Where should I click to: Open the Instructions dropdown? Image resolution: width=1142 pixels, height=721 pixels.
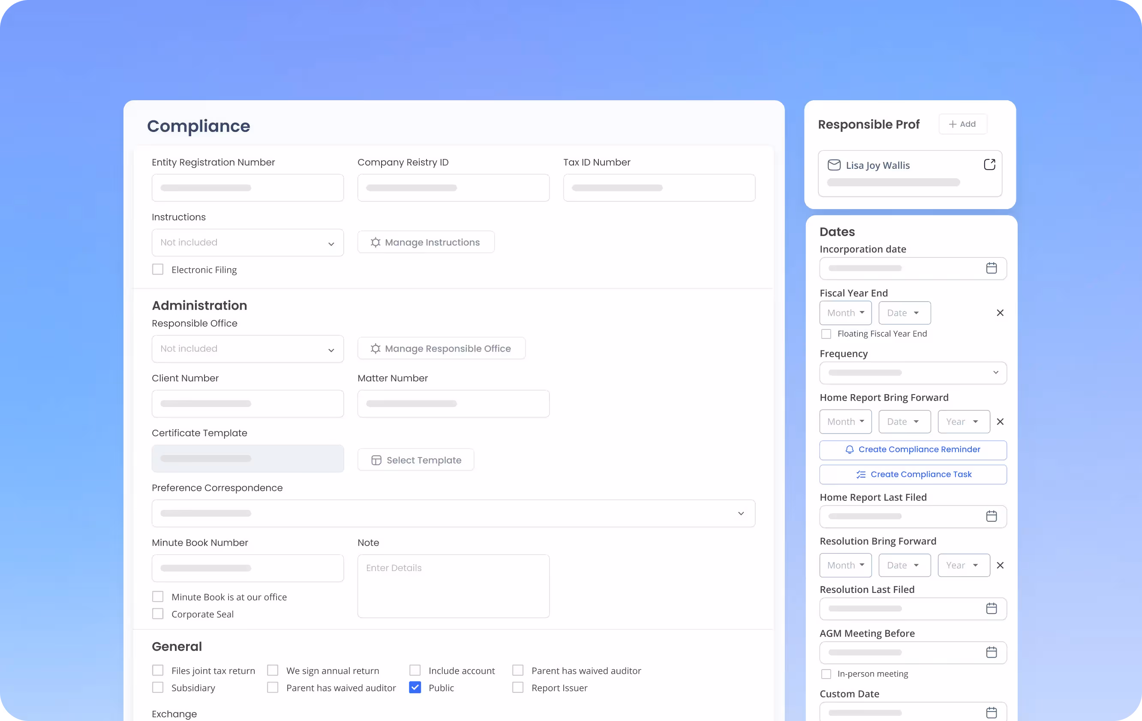click(x=247, y=243)
